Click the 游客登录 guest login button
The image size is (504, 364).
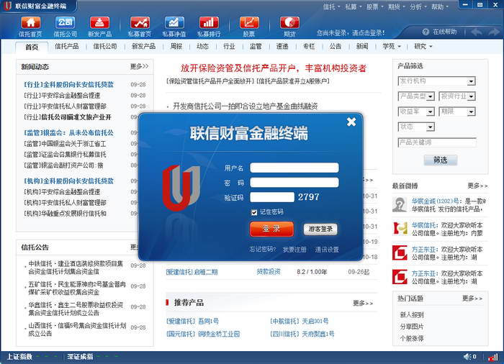click(320, 229)
